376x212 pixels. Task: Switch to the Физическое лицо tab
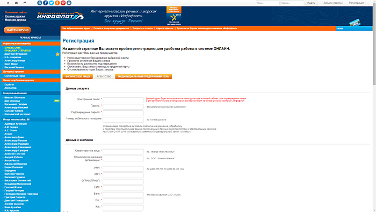77,76
